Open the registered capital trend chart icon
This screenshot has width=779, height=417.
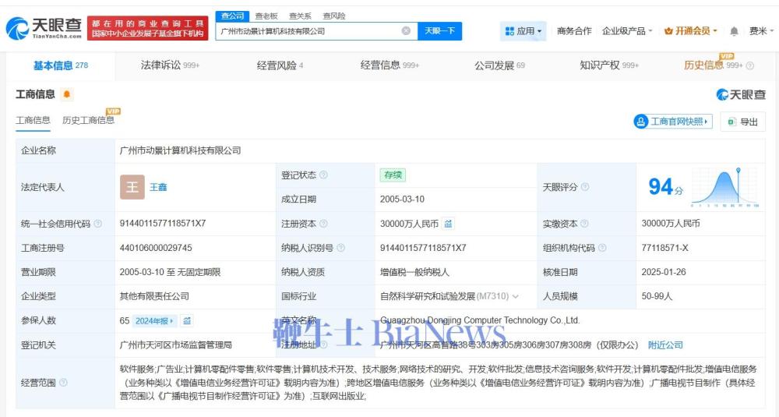coord(449,224)
